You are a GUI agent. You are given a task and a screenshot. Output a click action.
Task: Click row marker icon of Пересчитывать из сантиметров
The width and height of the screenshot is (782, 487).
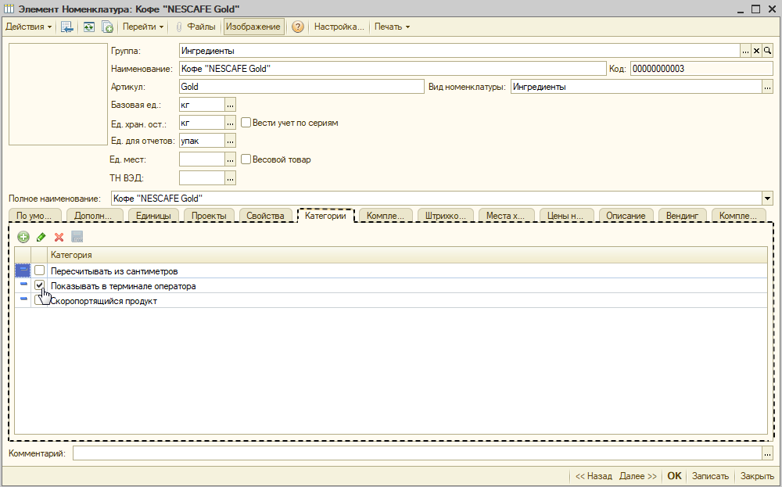[x=23, y=270]
